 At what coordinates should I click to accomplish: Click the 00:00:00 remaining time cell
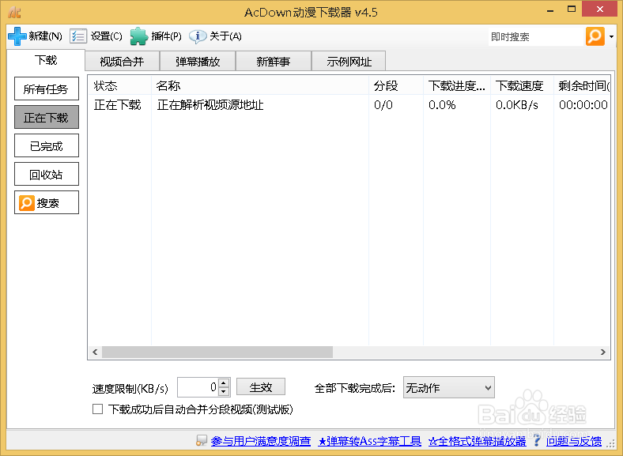pyautogui.click(x=583, y=105)
